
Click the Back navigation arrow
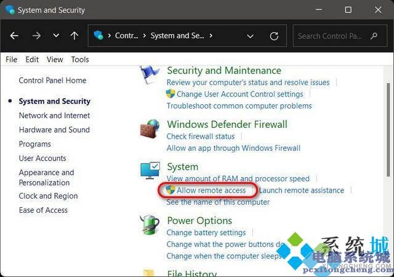[14, 36]
